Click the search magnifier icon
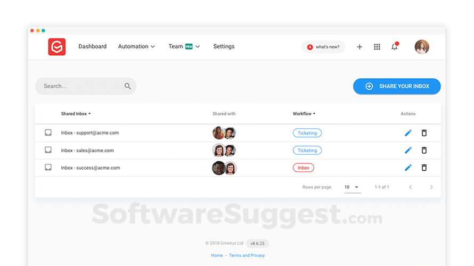This screenshot has height=266, width=474. point(128,86)
